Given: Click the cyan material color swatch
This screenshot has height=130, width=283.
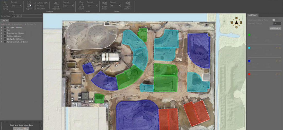Looking at the screenshot, I should point(249,48).
